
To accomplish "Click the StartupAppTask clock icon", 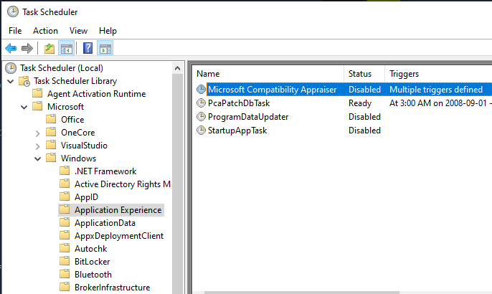I will point(201,131).
